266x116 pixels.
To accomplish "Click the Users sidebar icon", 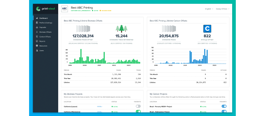I will pyautogui.click(x=37, y=51).
